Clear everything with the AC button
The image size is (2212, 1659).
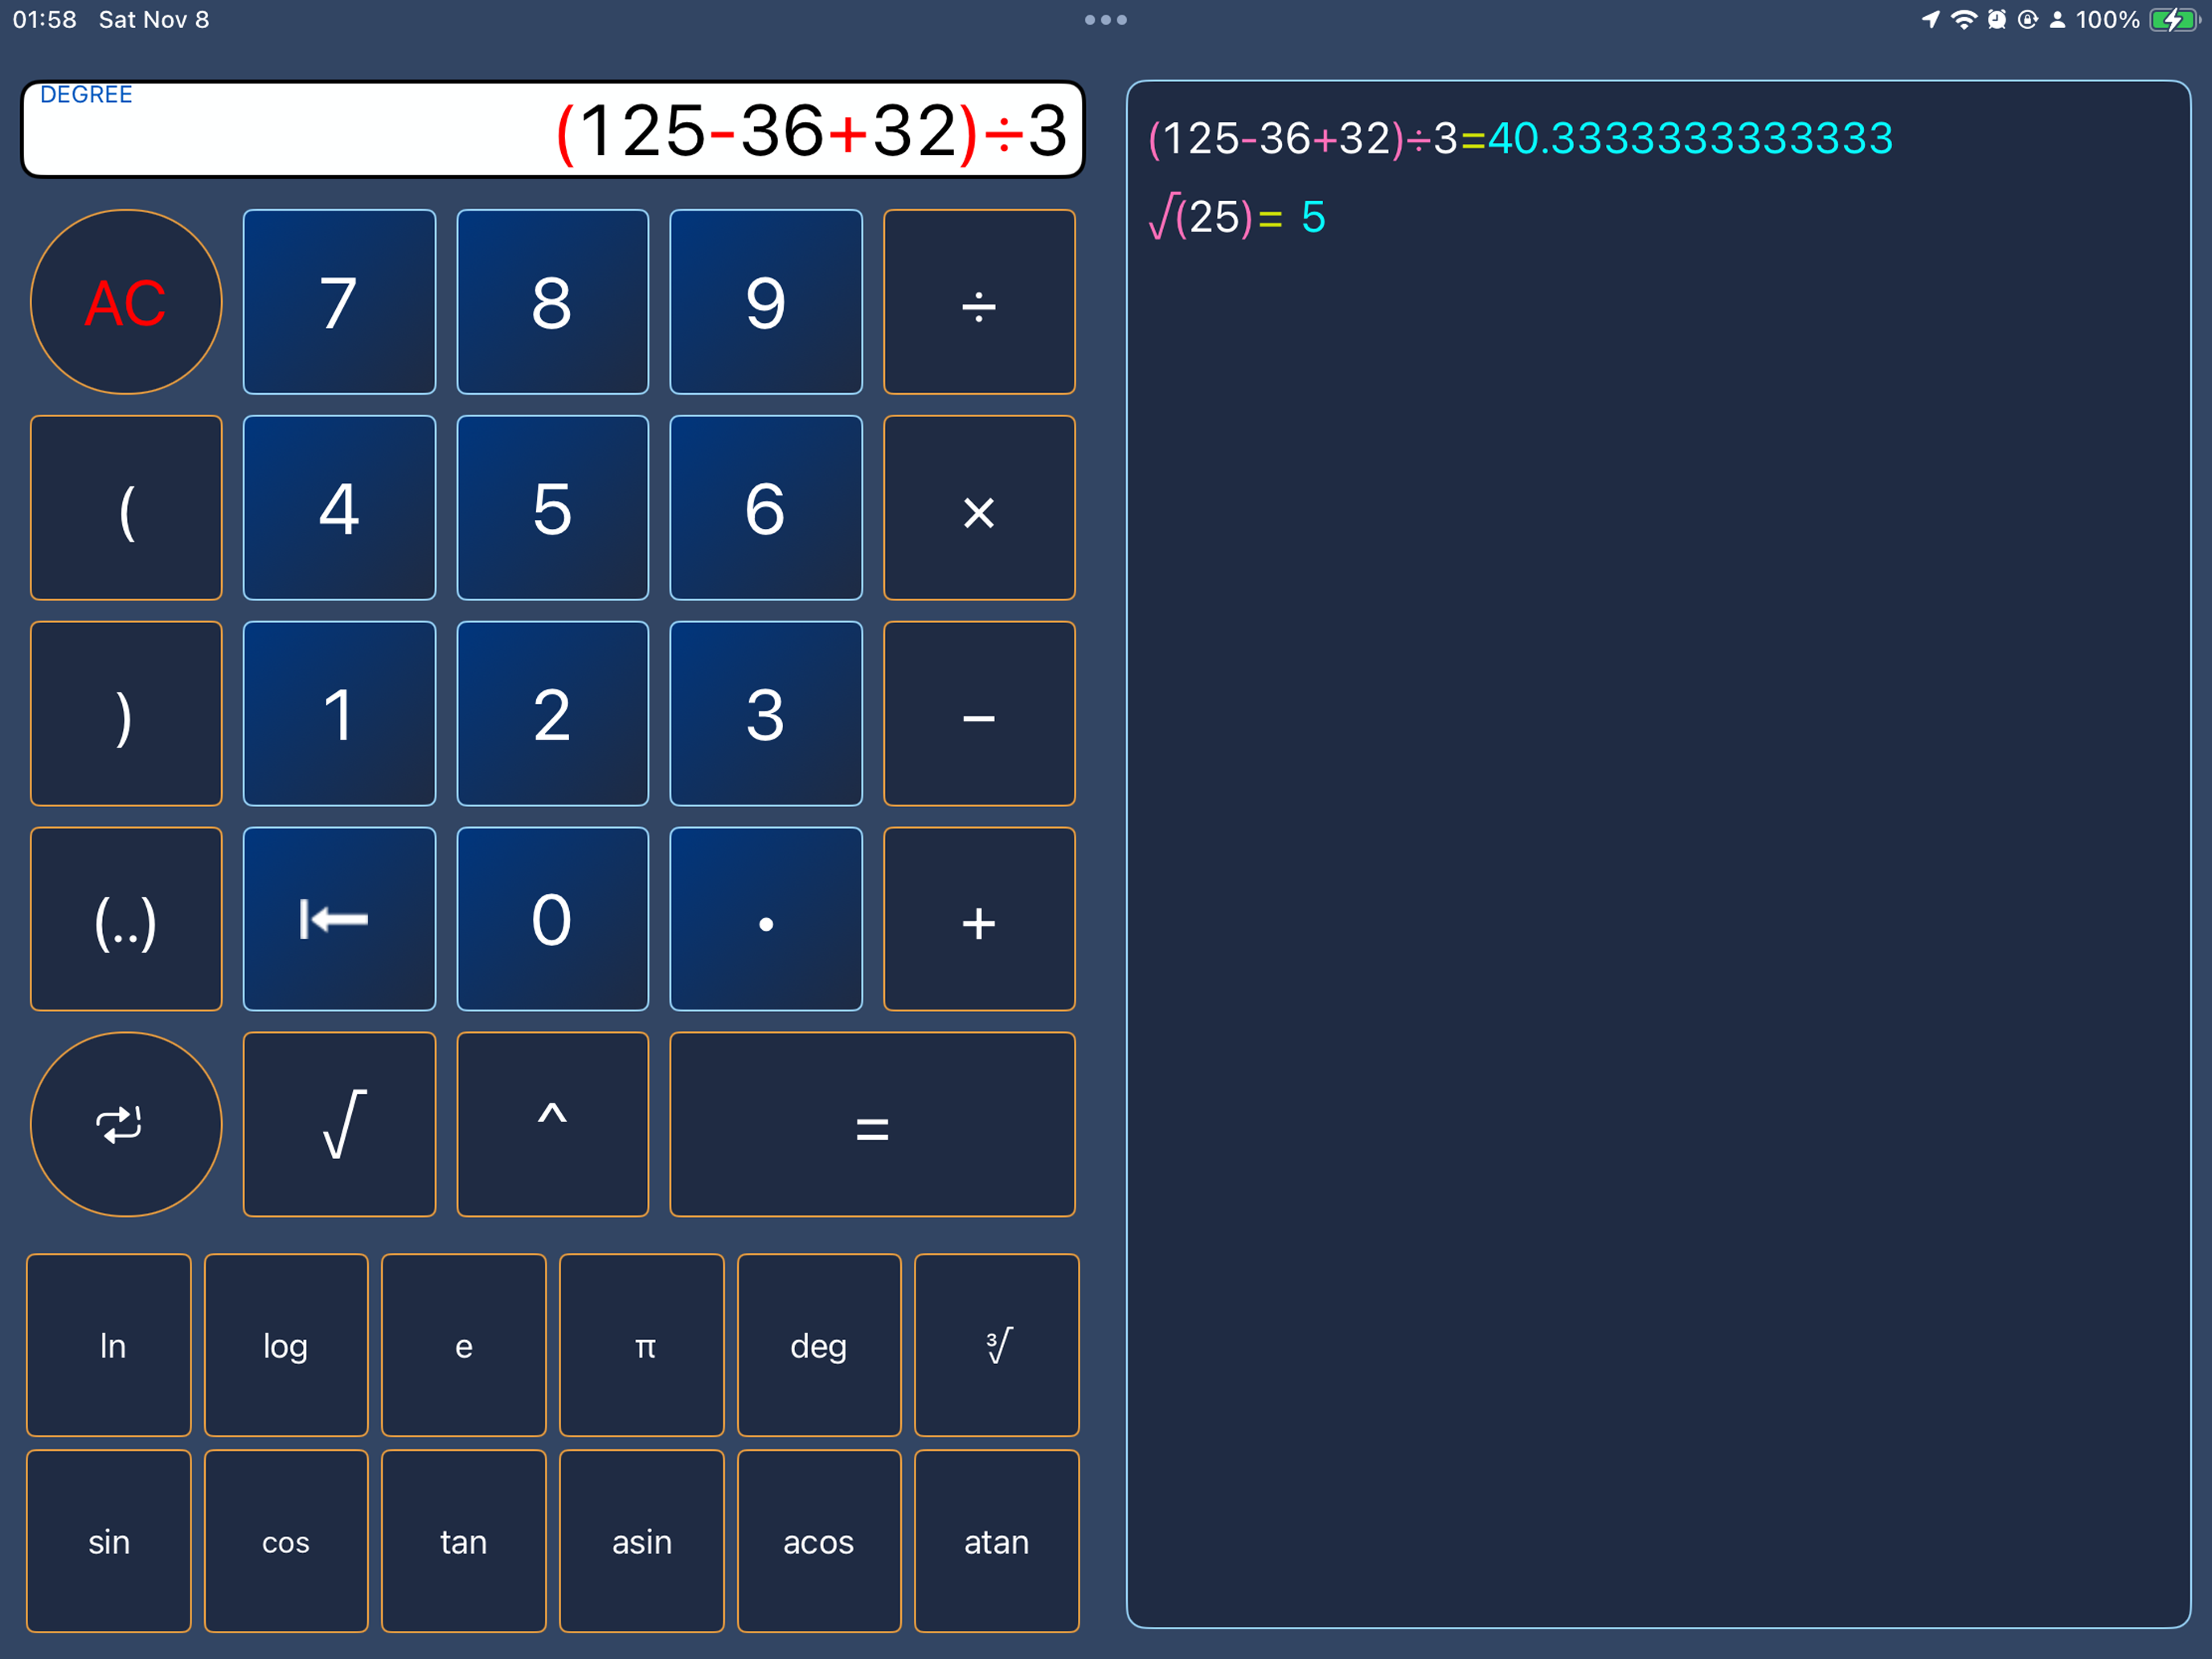[126, 302]
